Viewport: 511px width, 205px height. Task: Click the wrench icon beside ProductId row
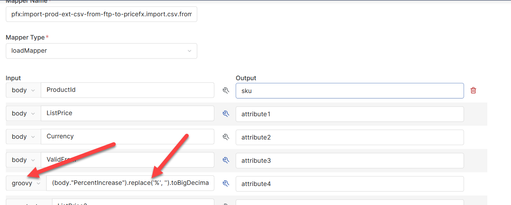tap(225, 90)
